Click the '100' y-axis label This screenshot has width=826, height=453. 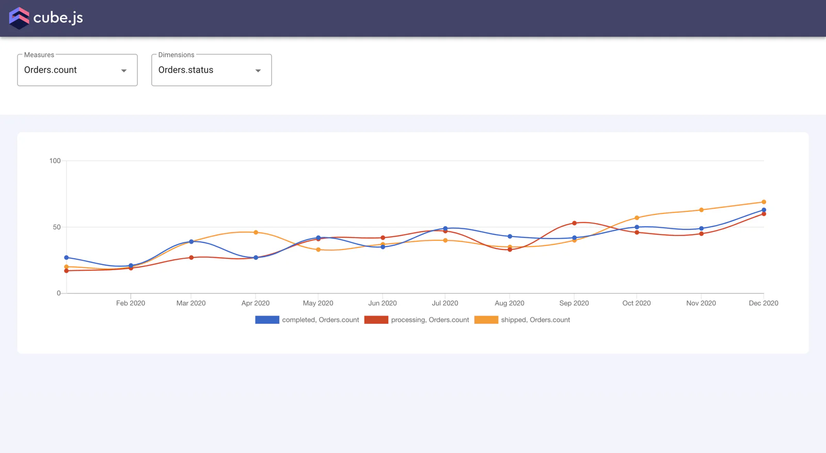(x=55, y=161)
